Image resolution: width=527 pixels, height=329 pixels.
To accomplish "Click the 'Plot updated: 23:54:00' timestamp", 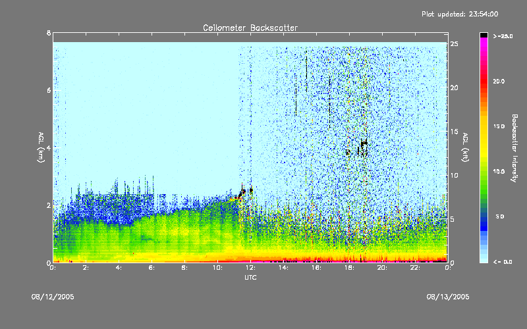I will [460, 14].
